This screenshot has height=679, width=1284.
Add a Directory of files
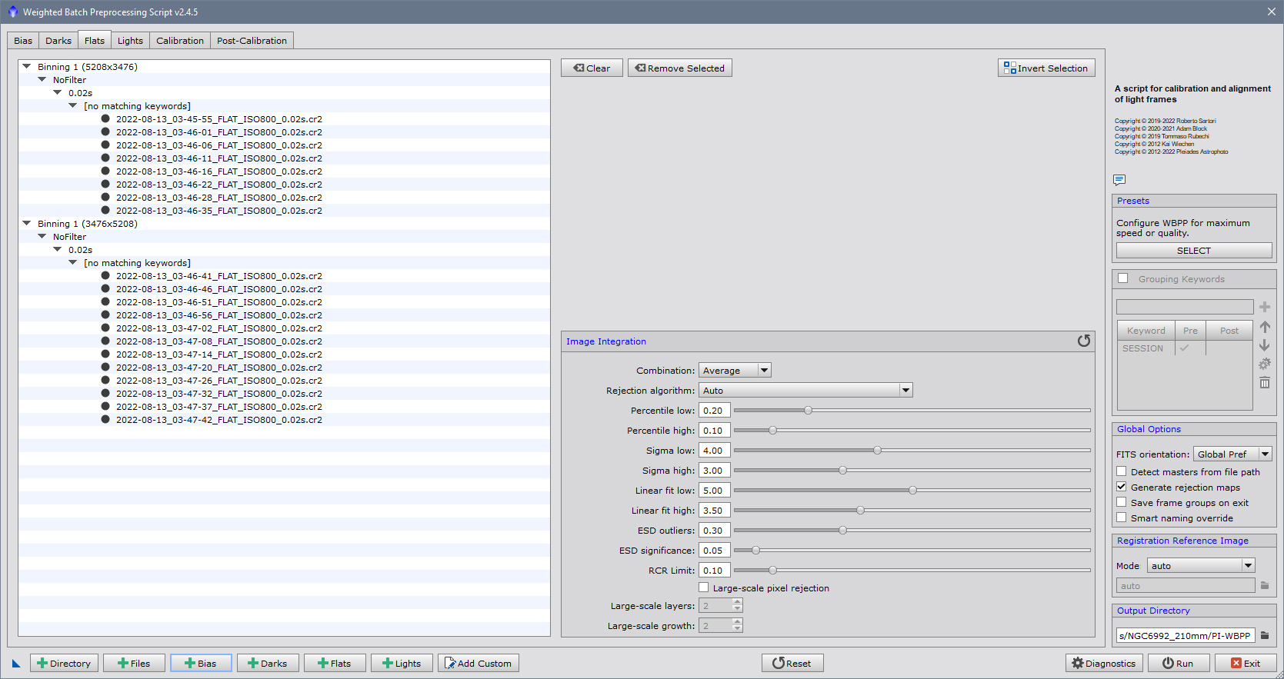(x=64, y=663)
